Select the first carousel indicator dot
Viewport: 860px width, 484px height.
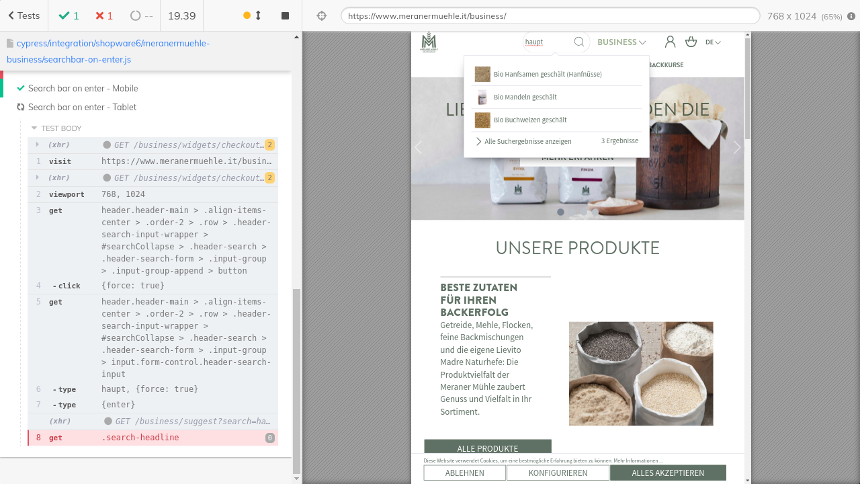[560, 212]
